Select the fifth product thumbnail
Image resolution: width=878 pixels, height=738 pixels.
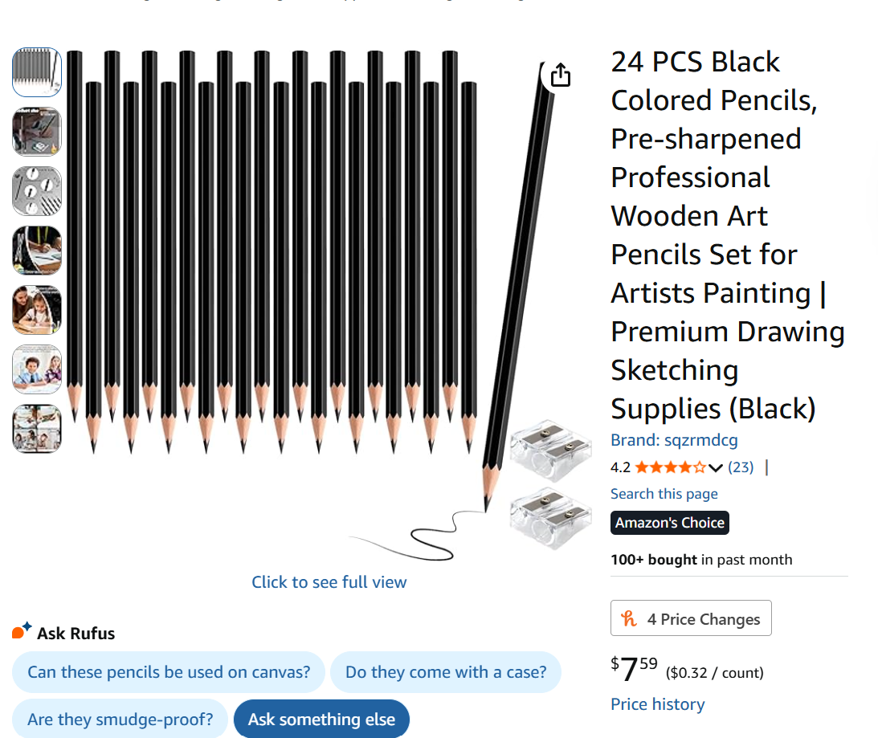37,310
